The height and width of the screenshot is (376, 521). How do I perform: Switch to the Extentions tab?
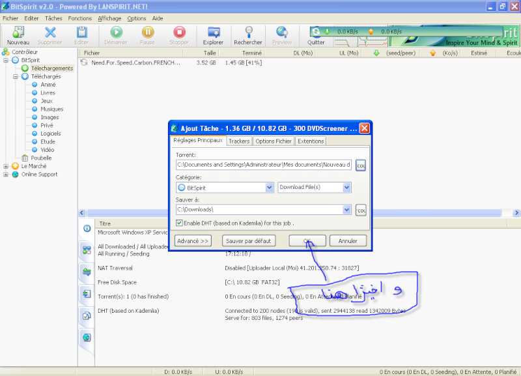pyautogui.click(x=311, y=141)
